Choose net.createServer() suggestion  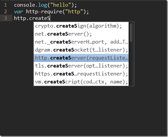[81, 34]
